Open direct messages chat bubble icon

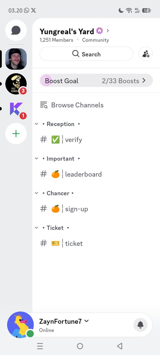[16, 30]
